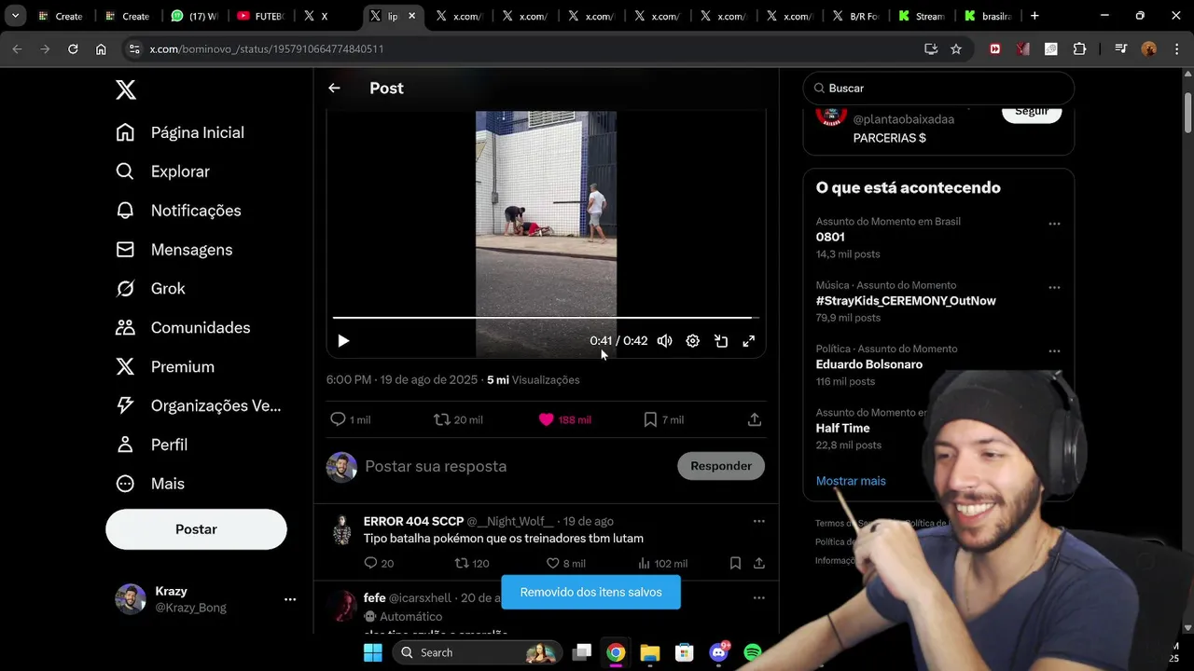Screen dimensions: 1194x671
Task: Open Windows Start menu
Action: click(372, 652)
